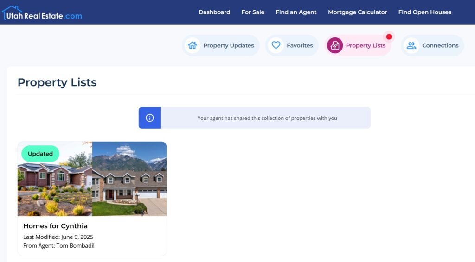Viewport: 475px width, 262px height.
Task: Click the green Updated badge
Action: click(x=40, y=154)
